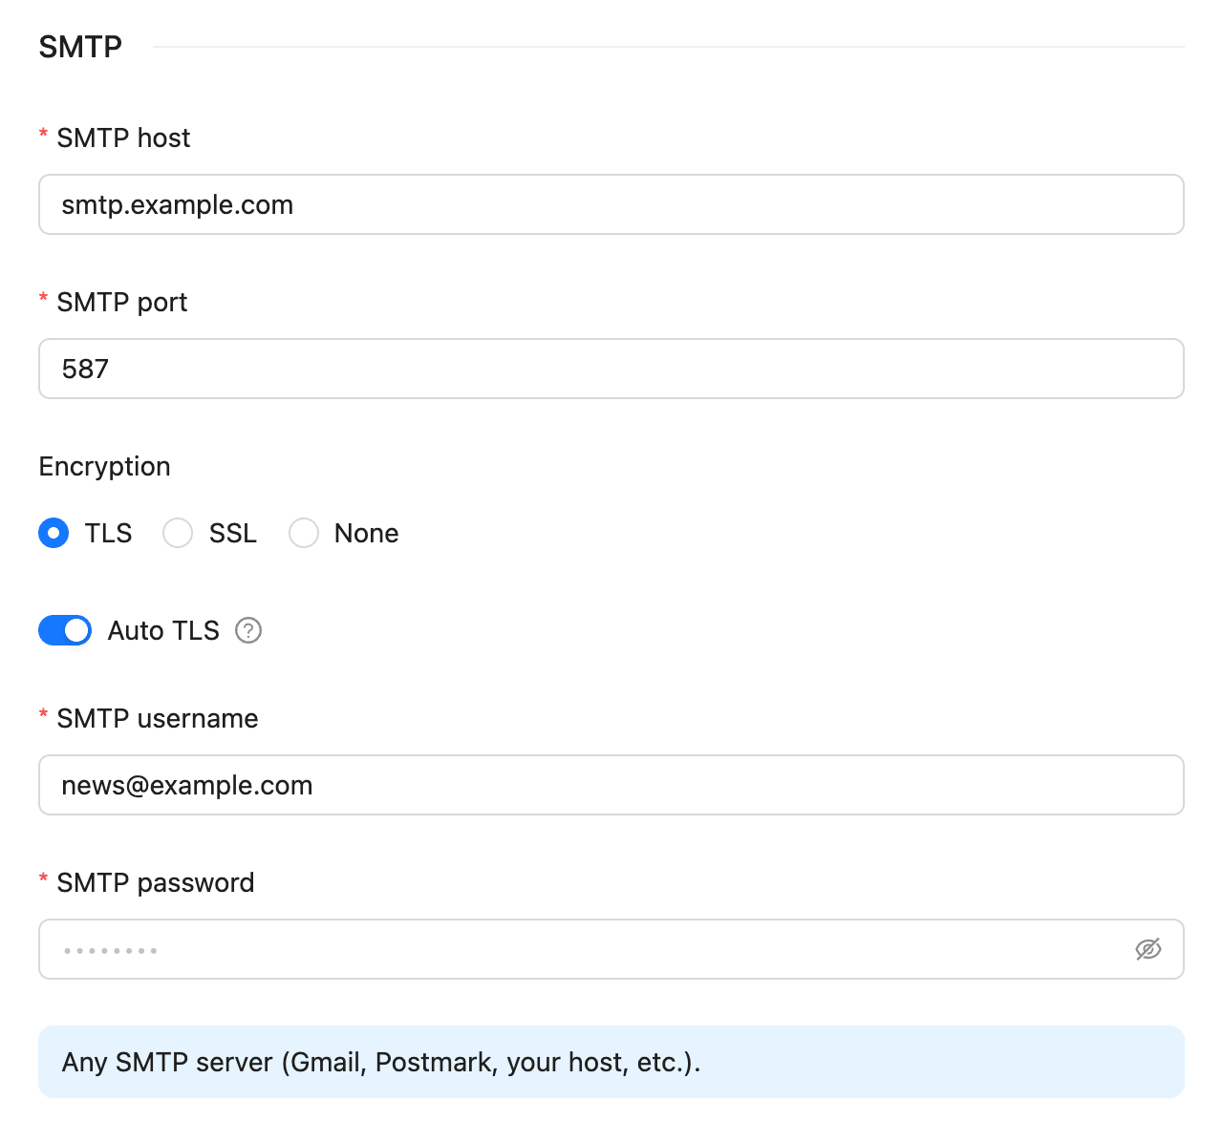Screen dimensions: 1223x1121
Task: Click the "SMTP" section heading
Action: click(x=80, y=47)
